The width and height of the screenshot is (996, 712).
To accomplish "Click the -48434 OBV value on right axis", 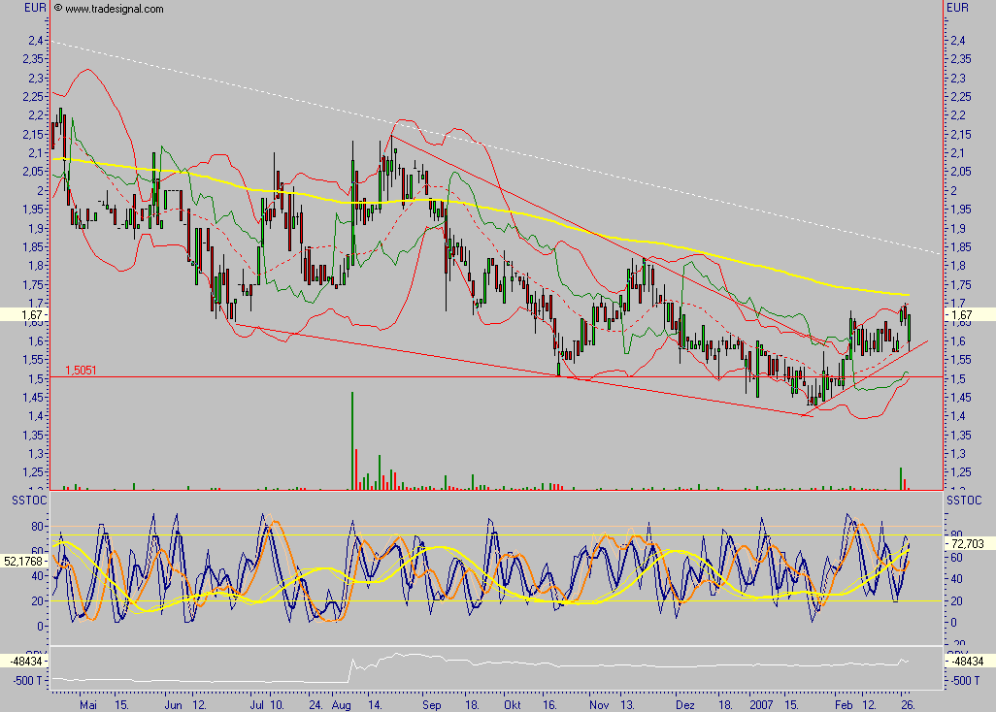I will click(968, 661).
